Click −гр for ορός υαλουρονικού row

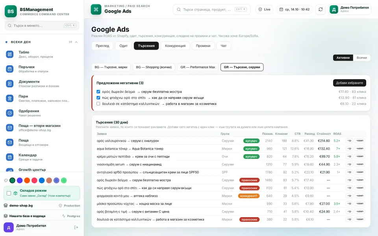tap(349, 141)
